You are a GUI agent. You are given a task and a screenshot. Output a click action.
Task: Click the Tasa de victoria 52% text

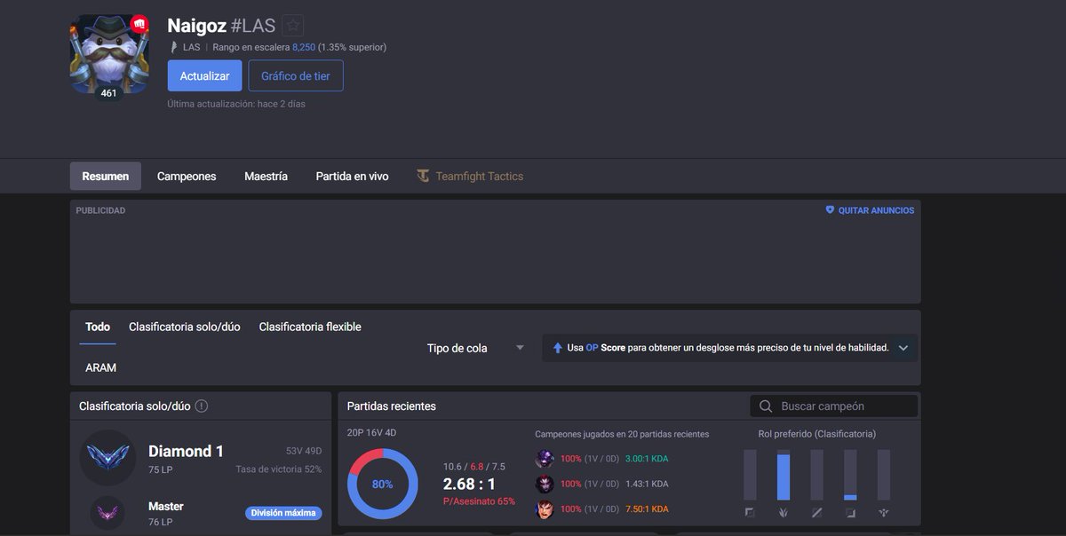279,469
